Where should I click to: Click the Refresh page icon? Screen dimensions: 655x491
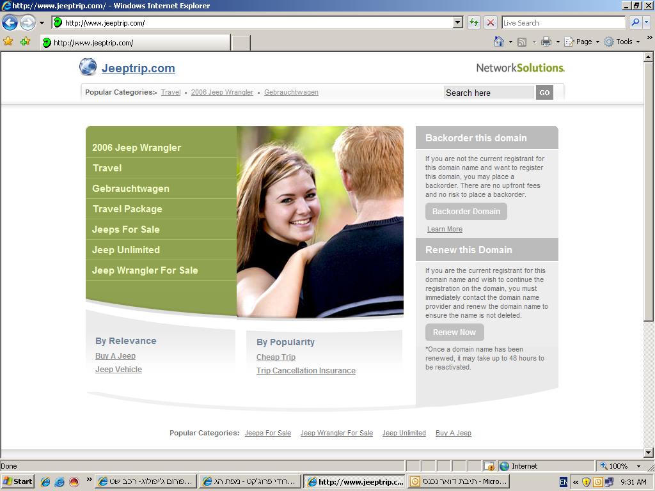point(473,22)
